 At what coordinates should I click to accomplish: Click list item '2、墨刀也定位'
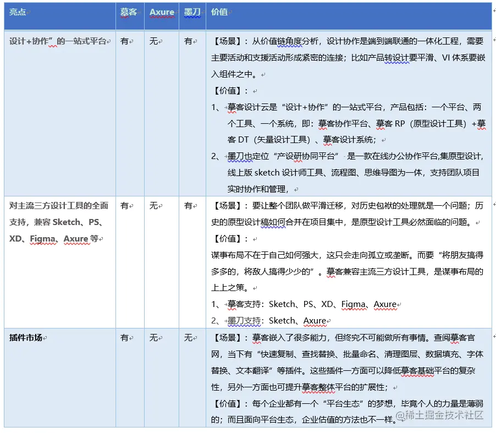point(348,156)
